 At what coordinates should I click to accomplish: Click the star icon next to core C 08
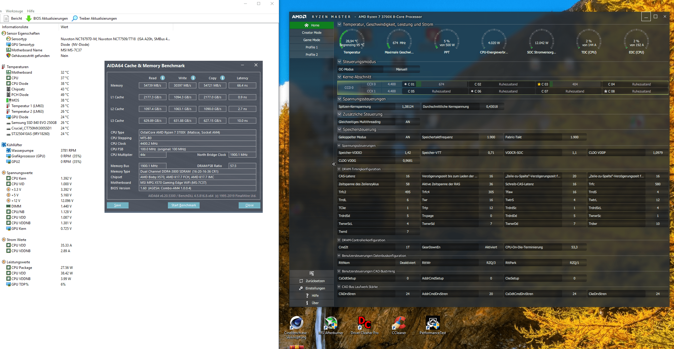pos(606,91)
